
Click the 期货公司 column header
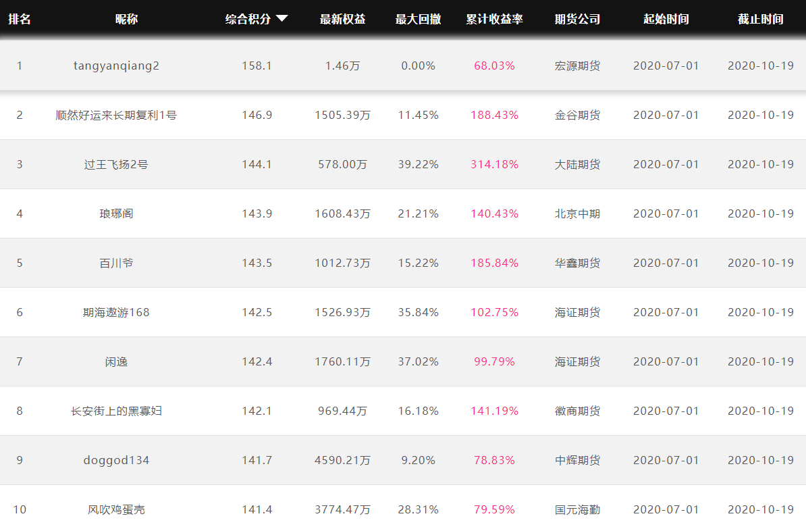point(577,19)
